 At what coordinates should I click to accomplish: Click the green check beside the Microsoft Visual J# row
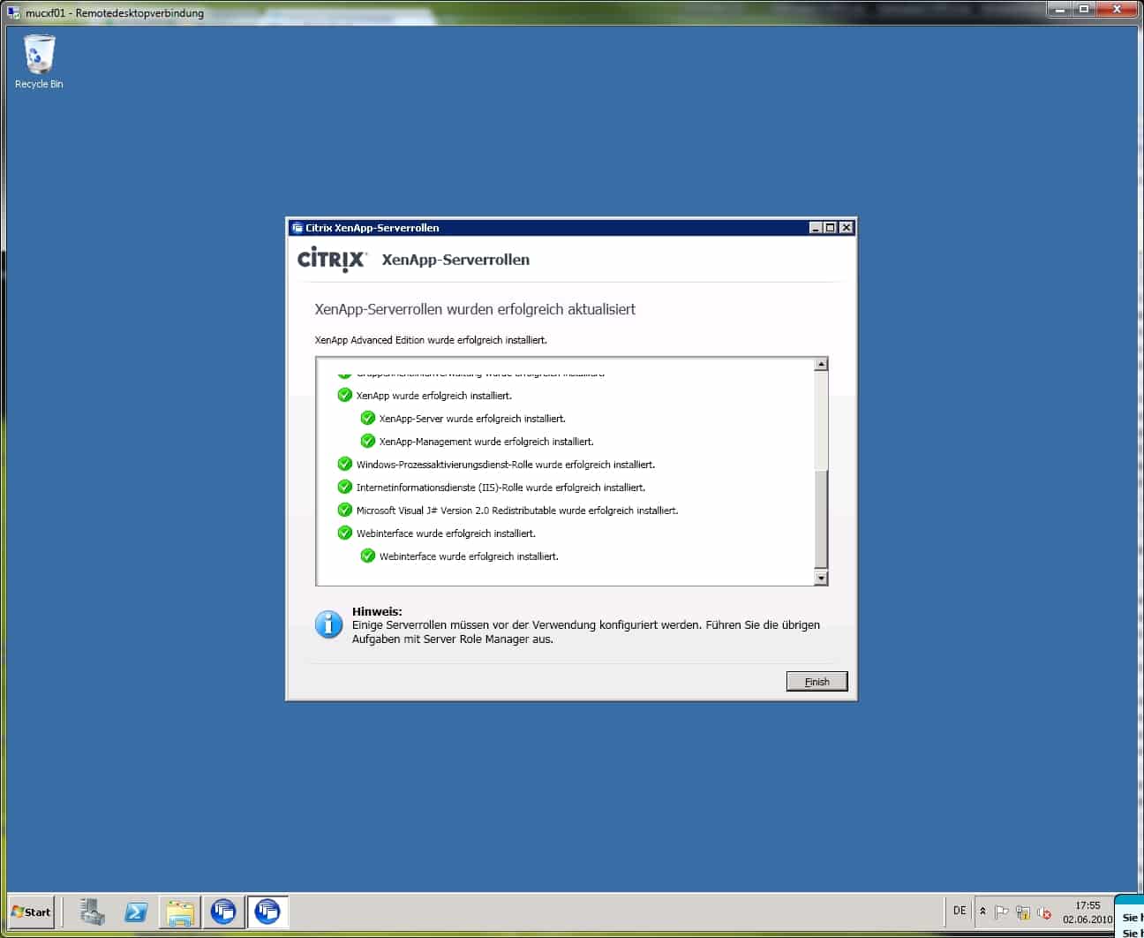coord(345,510)
